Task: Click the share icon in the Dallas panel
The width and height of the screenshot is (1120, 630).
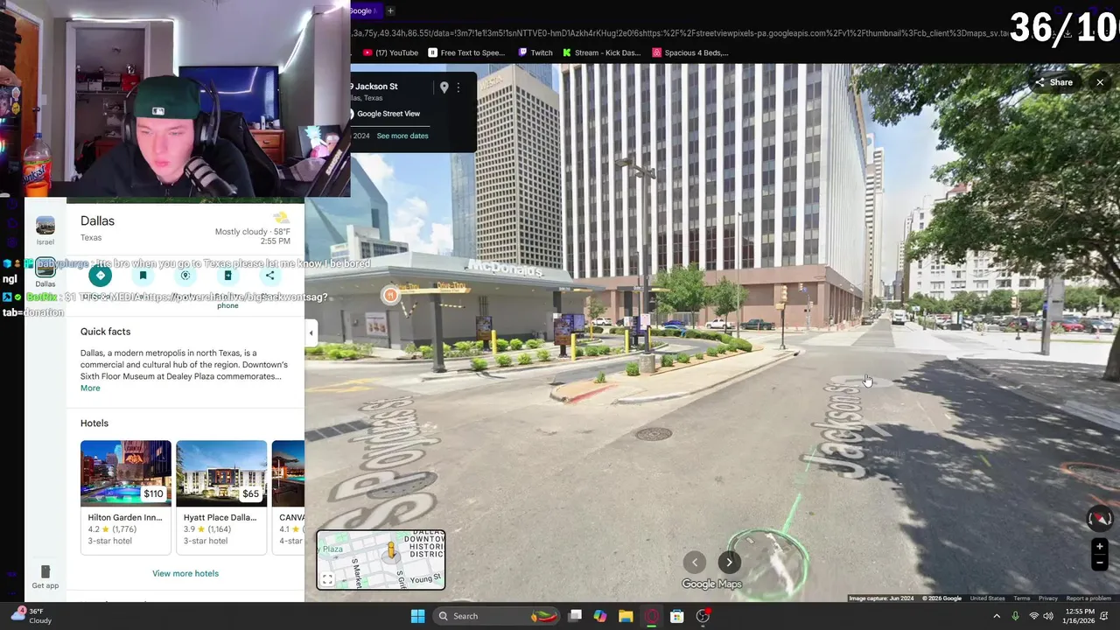Action: (x=269, y=276)
